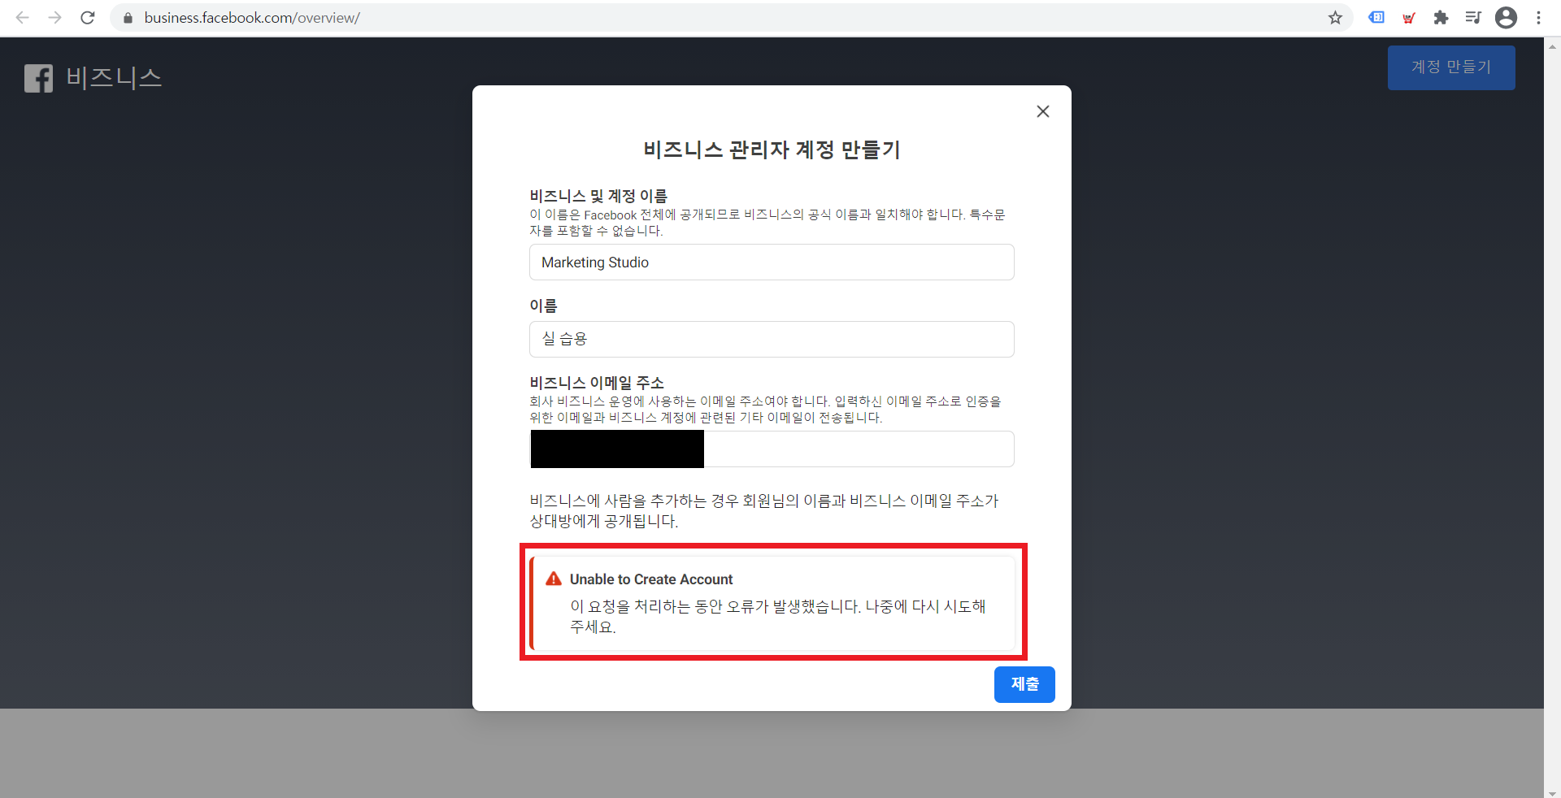Click the business email address input field
Screen dimensions: 1561x798
click(772, 449)
